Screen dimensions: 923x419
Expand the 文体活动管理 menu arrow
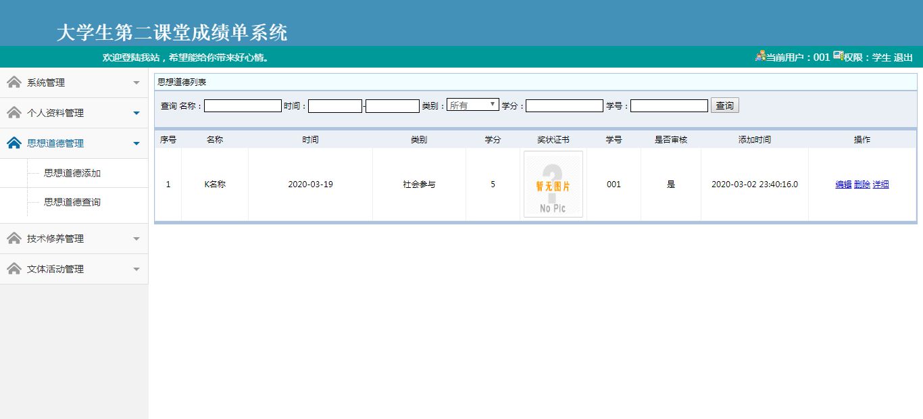pos(136,270)
